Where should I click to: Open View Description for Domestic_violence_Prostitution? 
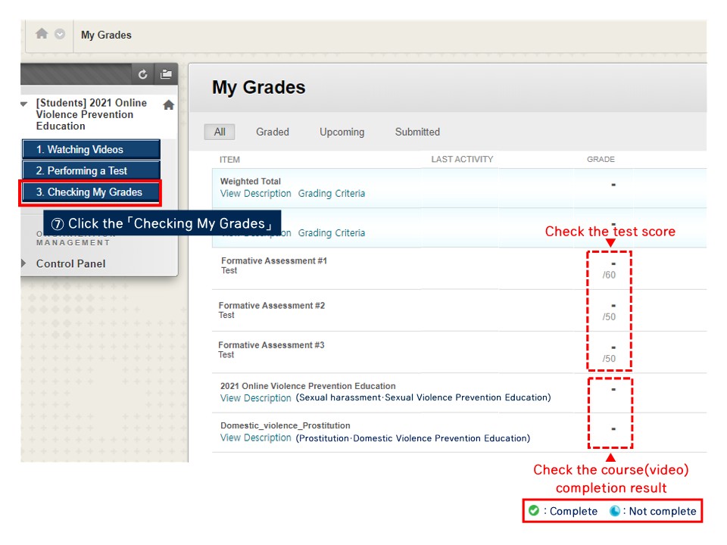[255, 438]
